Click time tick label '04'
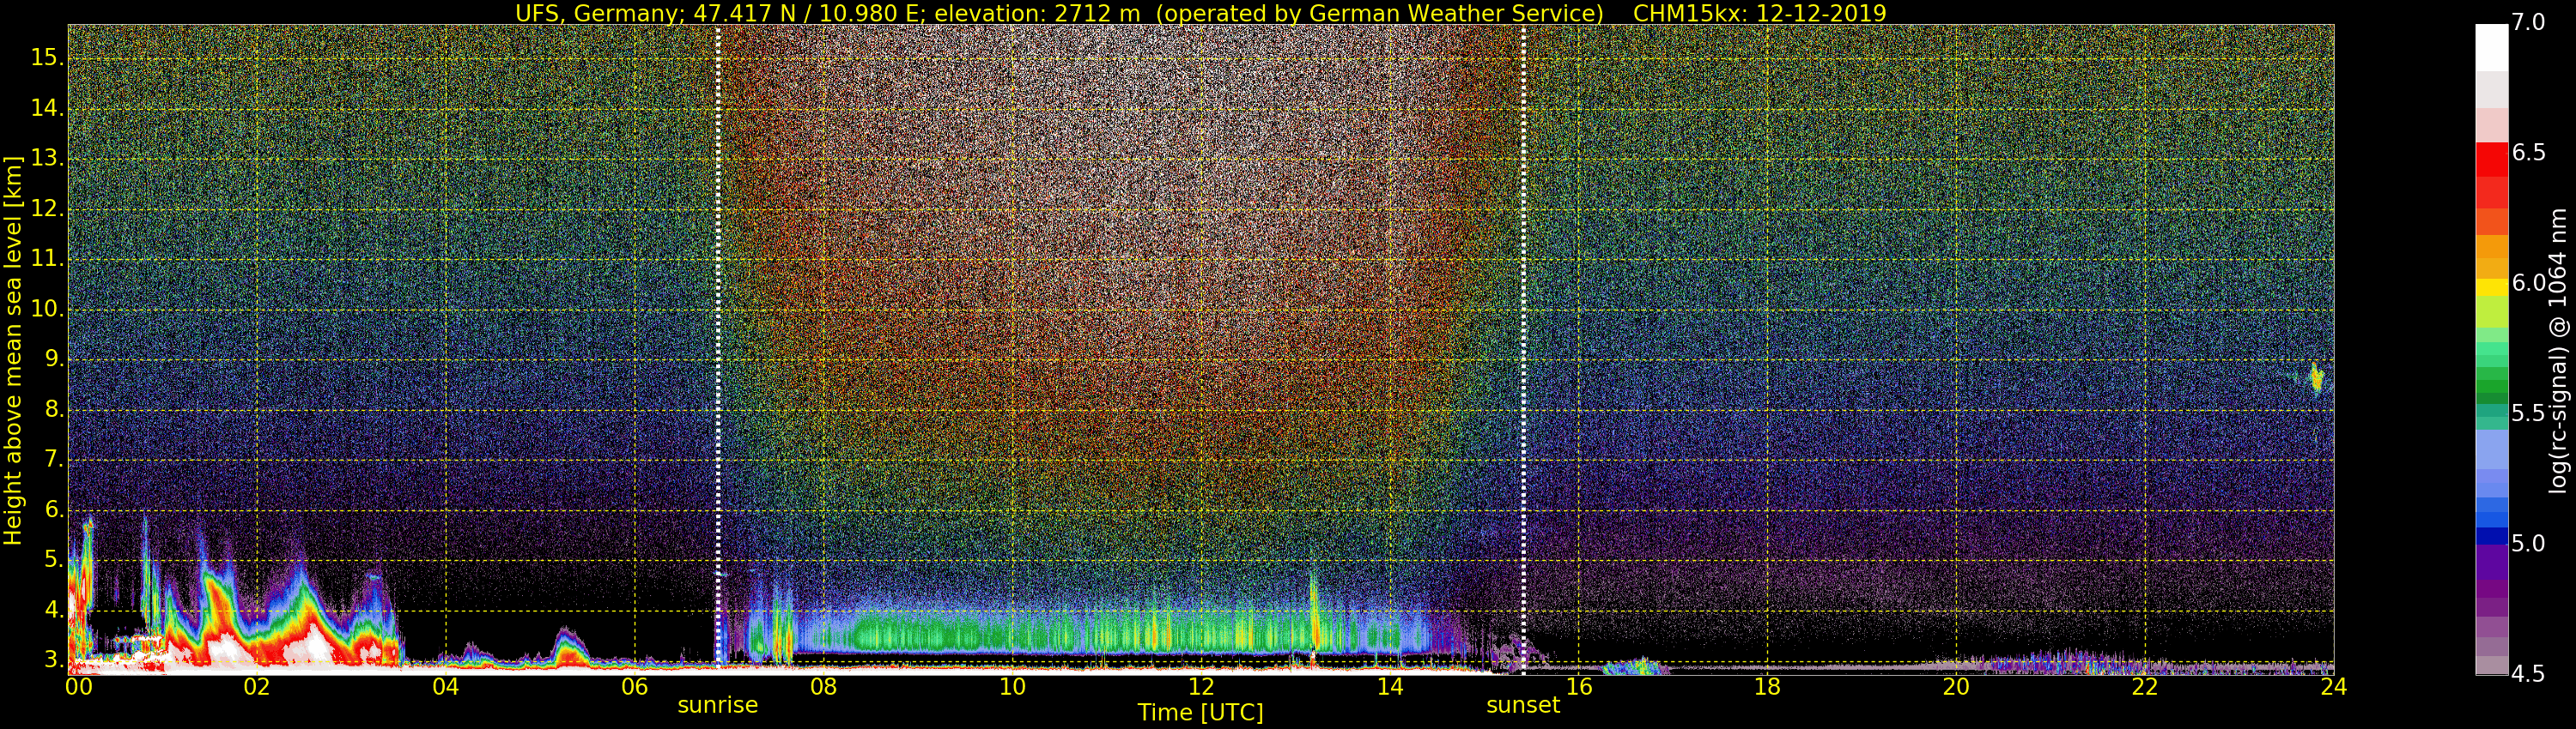 click(x=445, y=687)
